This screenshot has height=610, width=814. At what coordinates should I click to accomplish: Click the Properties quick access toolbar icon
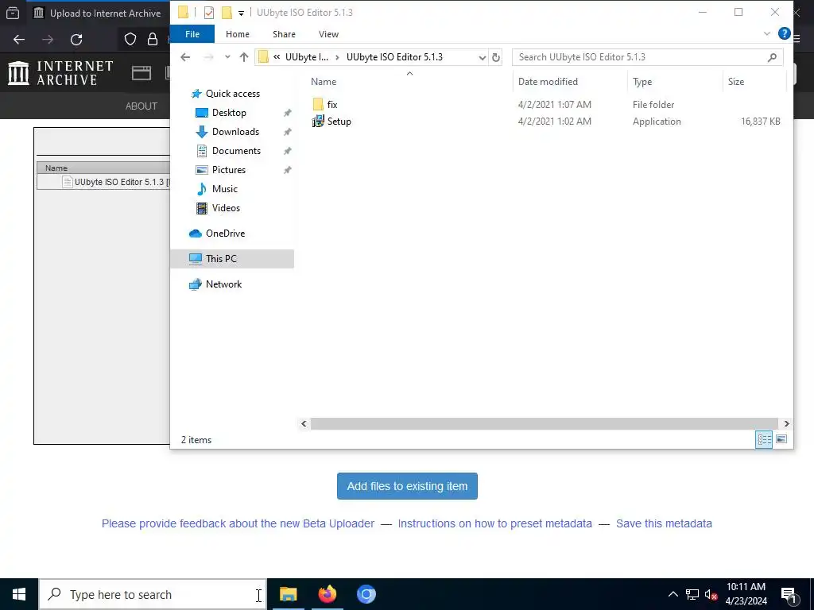click(x=209, y=13)
